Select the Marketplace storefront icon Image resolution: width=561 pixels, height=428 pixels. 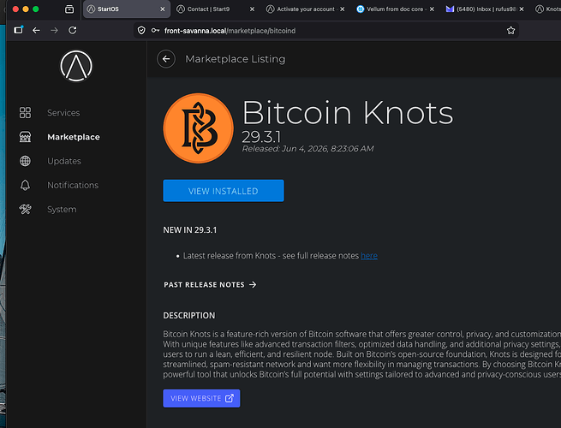[25, 137]
